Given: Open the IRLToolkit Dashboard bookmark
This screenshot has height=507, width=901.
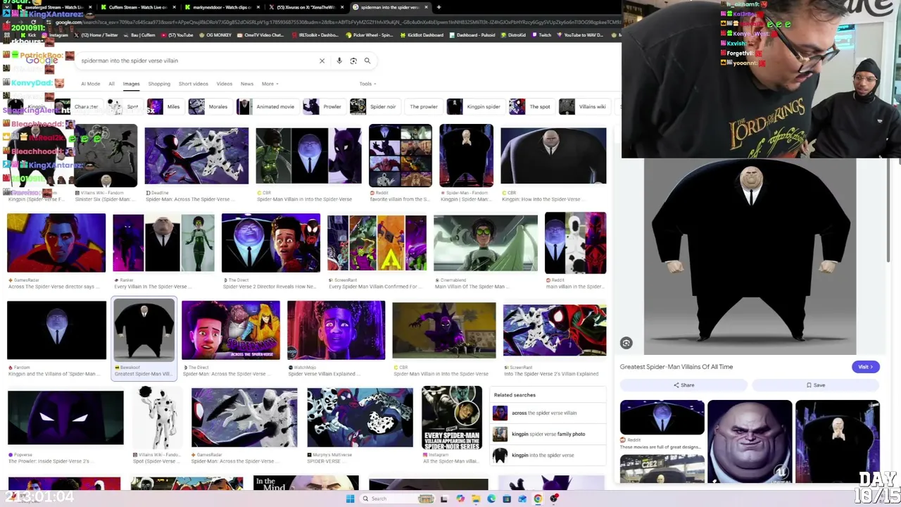Looking at the screenshot, I should point(316,35).
